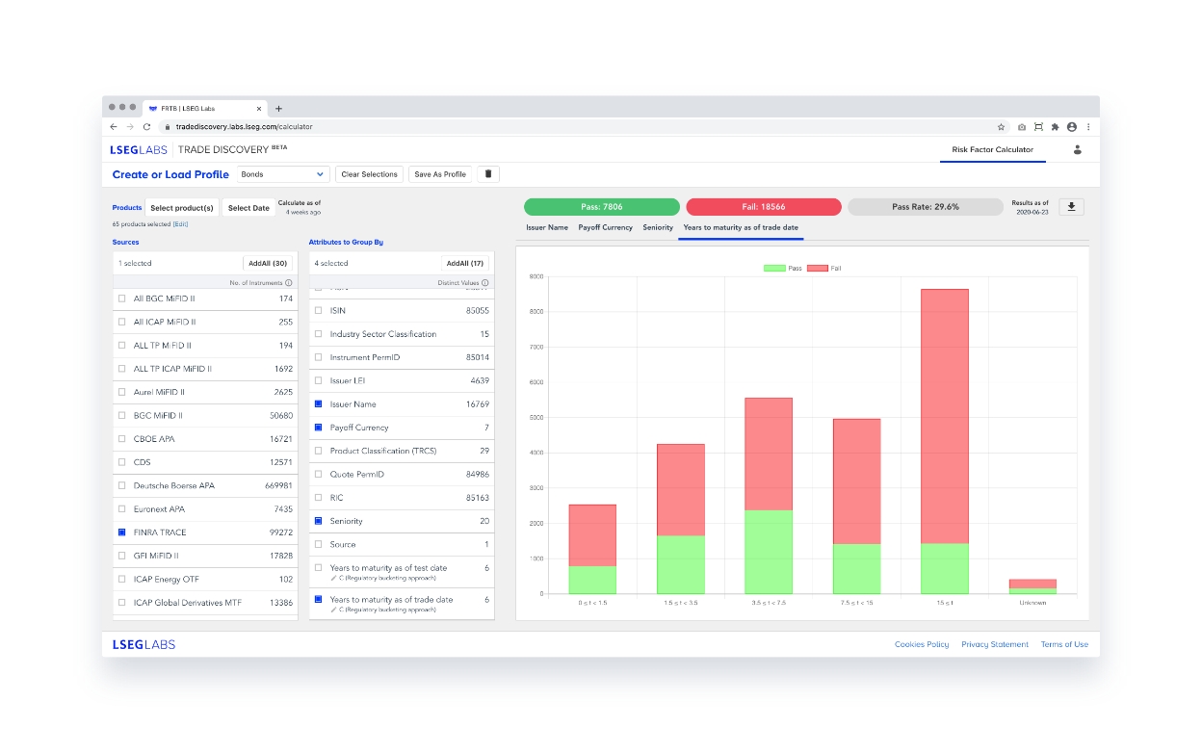Open the Cookies Policy link
The image size is (1202, 753).
coord(922,644)
